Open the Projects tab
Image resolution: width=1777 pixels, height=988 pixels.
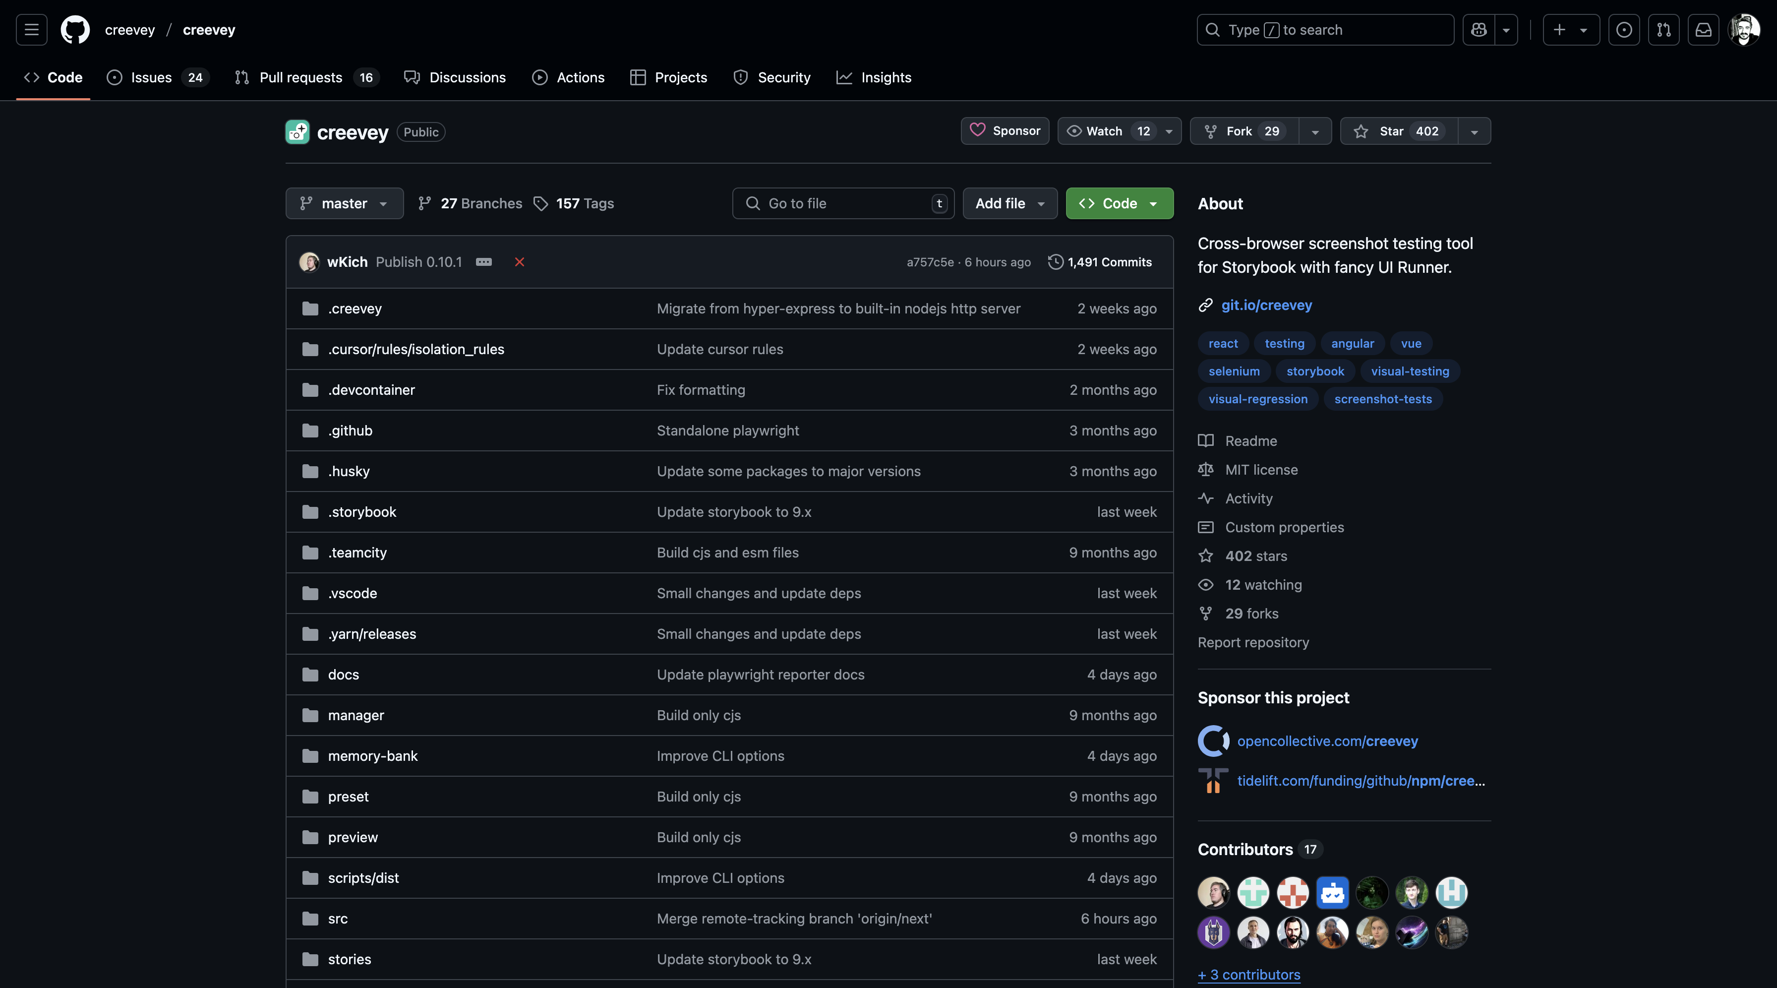pyautogui.click(x=668, y=77)
